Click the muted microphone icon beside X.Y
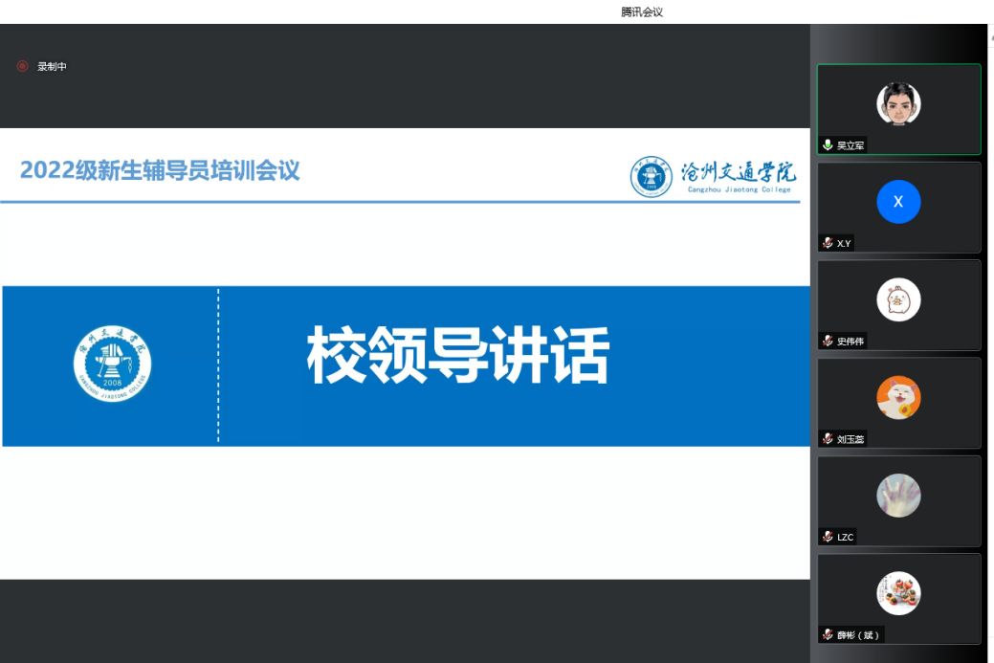The height and width of the screenshot is (663, 994). [828, 243]
